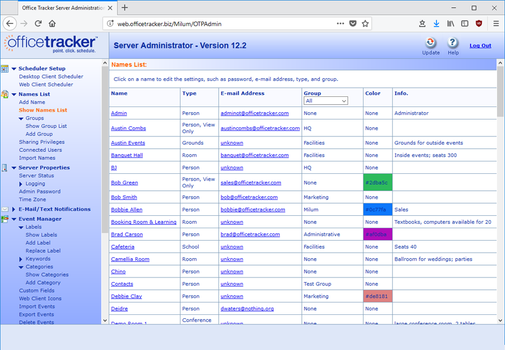Reload the page with the refresh icon
The height and width of the screenshot is (350, 505).
tap(38, 24)
